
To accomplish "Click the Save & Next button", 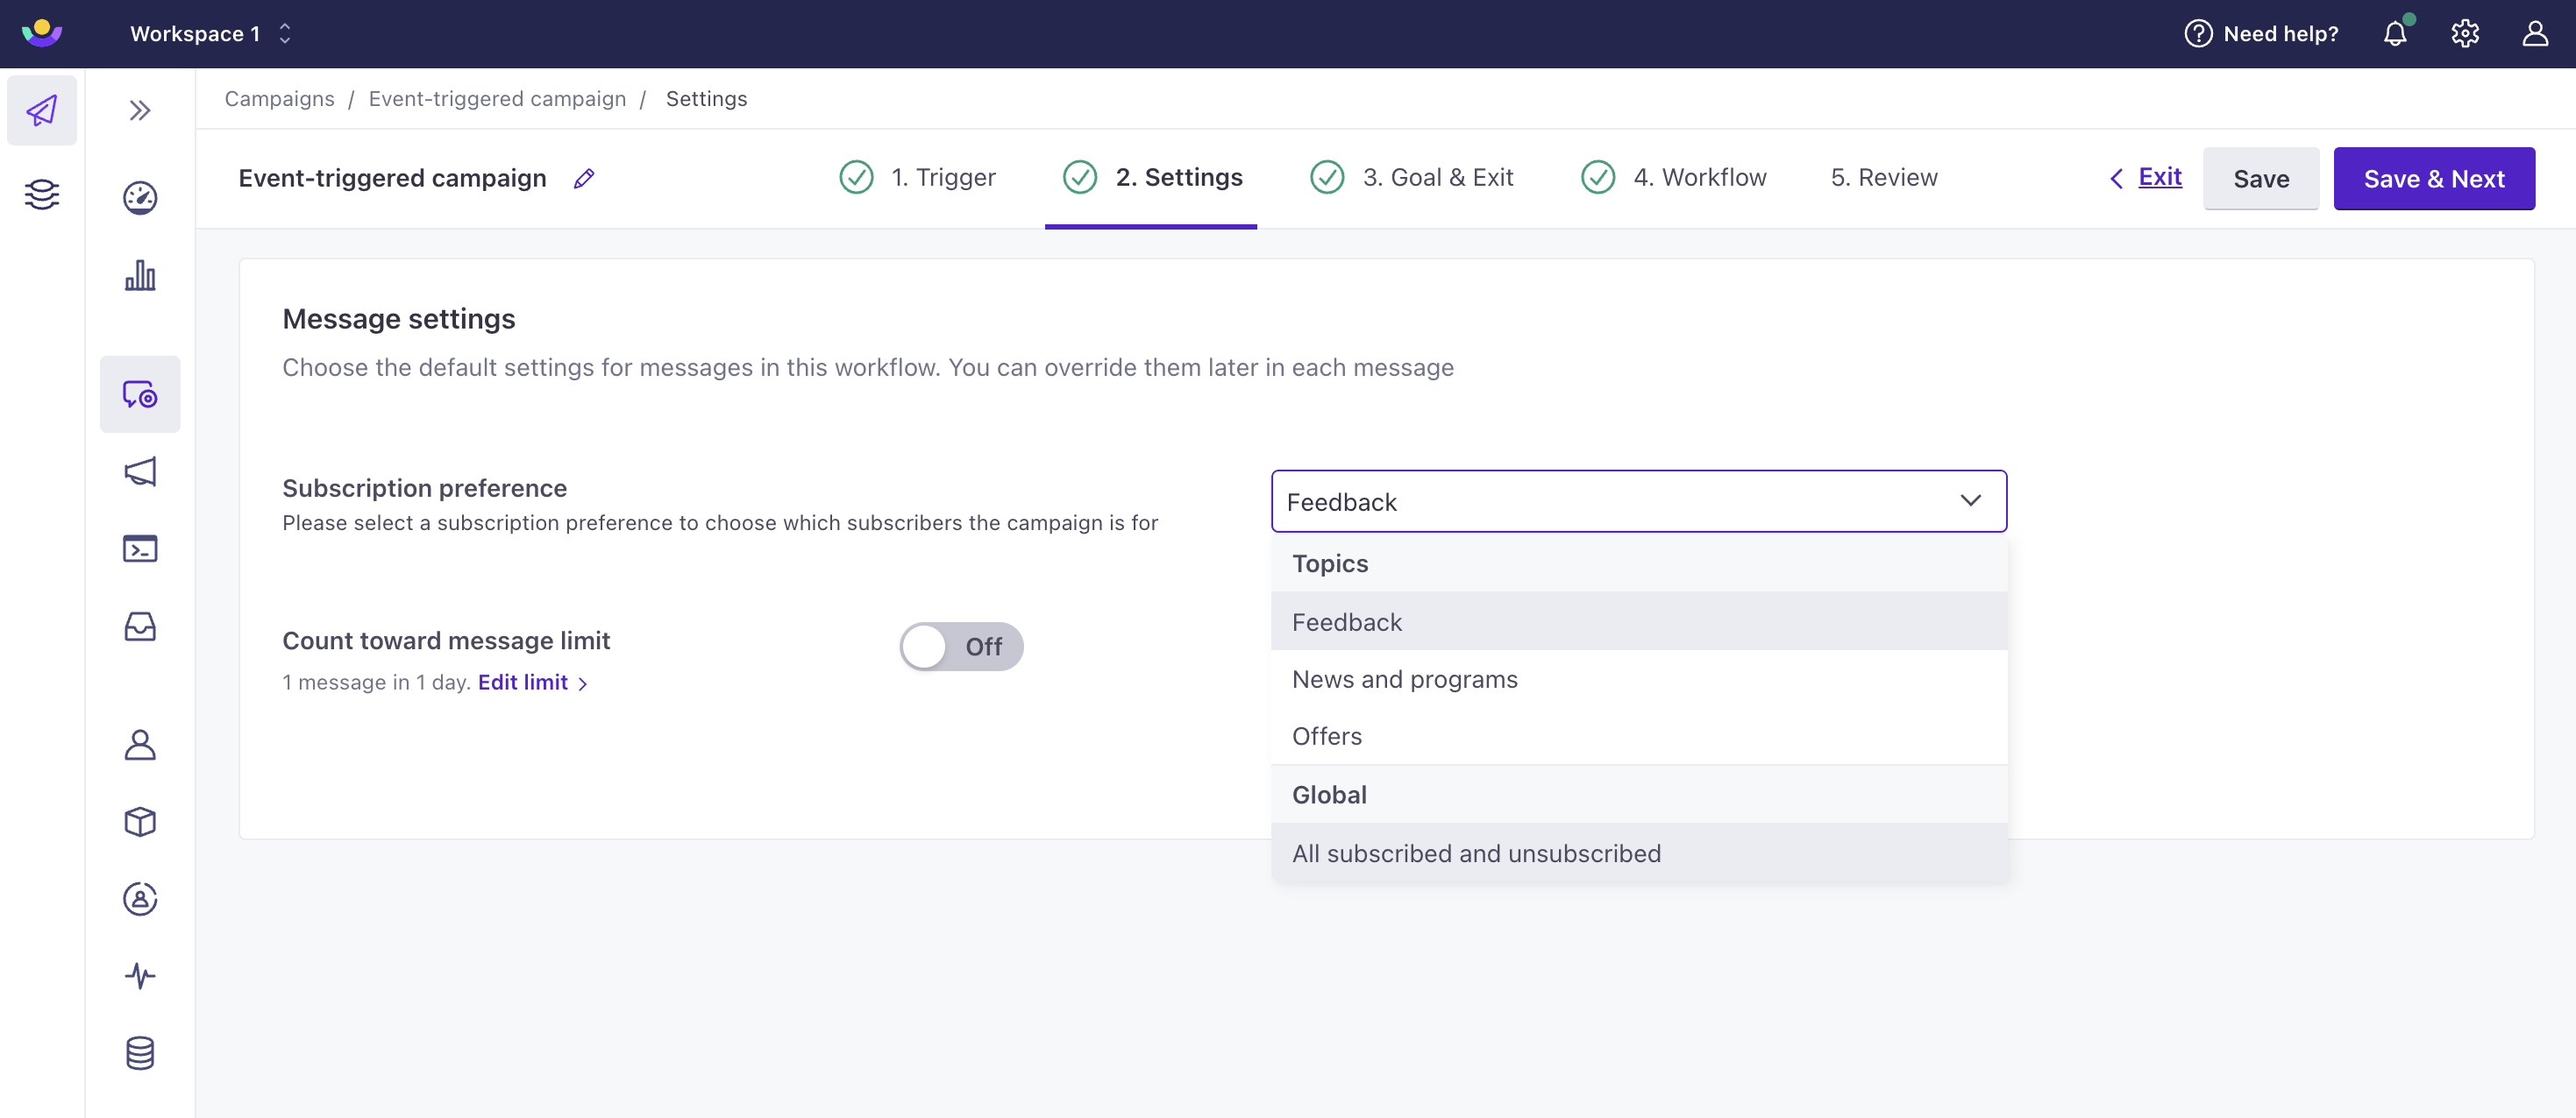I will [2435, 177].
